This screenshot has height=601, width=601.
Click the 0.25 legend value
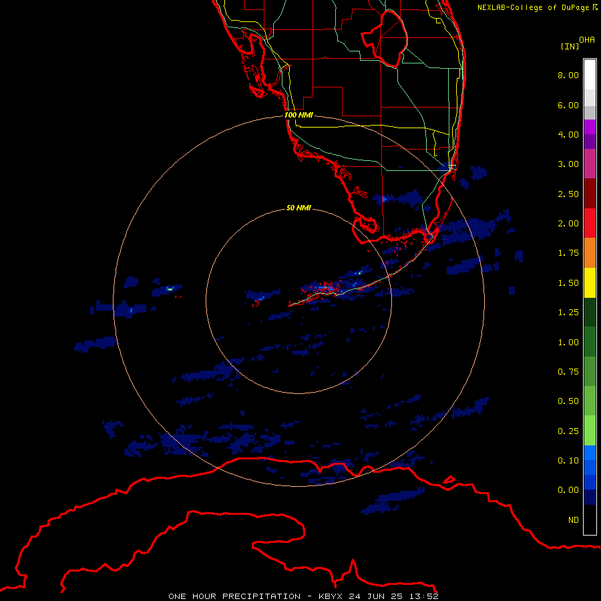[x=568, y=431]
